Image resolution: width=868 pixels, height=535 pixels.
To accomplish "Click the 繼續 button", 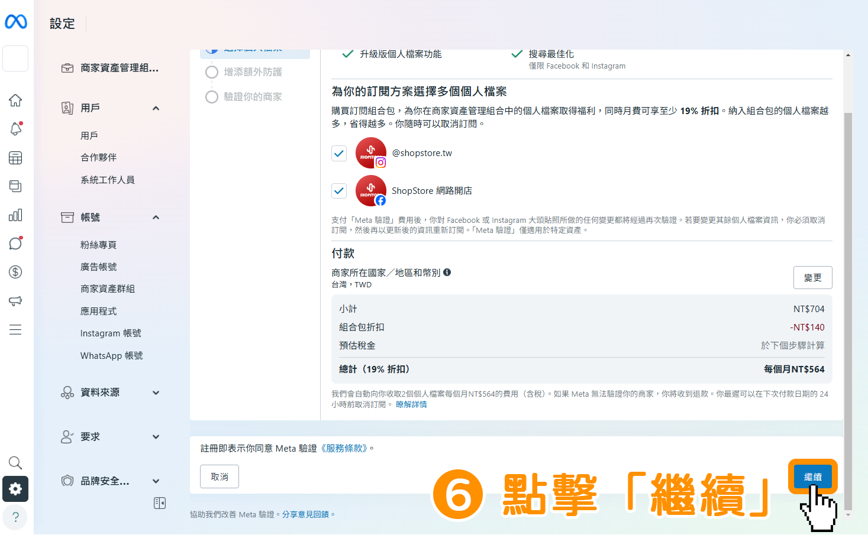I will point(812,476).
